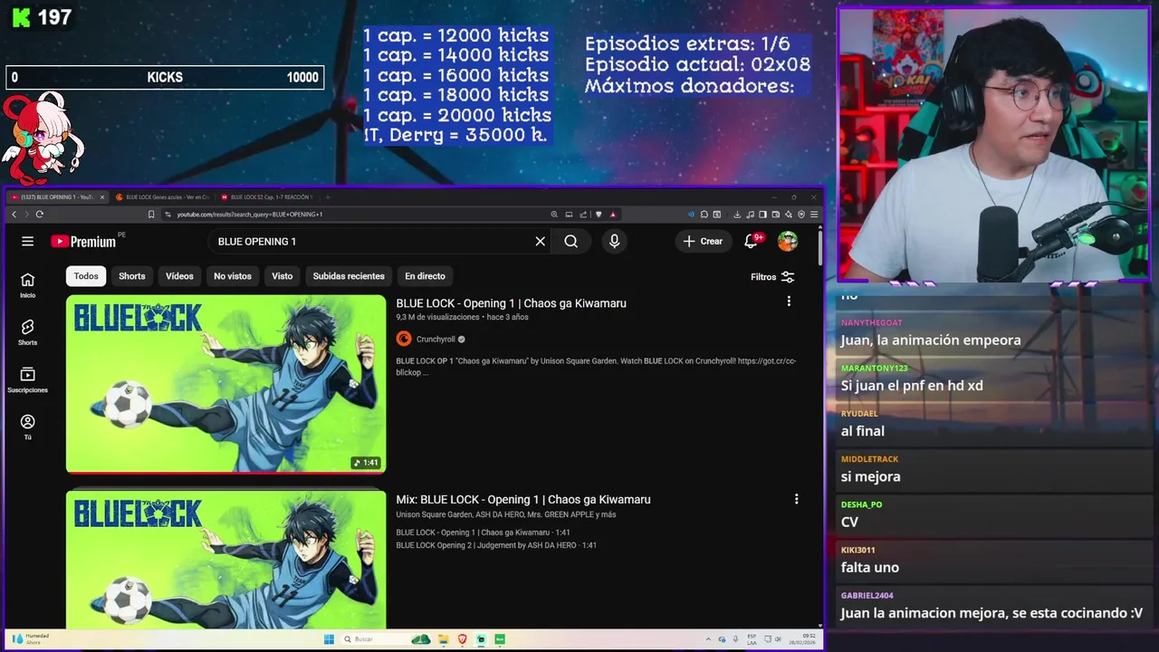Open File Explorer from the taskbar
Screen dimensions: 1159x652
[x=444, y=639]
